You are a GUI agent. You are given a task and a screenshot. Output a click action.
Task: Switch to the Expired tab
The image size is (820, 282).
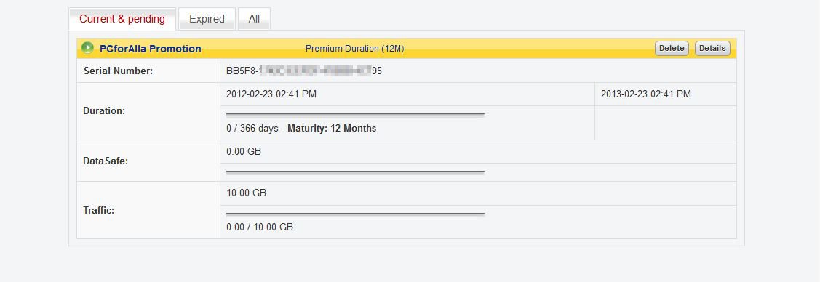207,19
